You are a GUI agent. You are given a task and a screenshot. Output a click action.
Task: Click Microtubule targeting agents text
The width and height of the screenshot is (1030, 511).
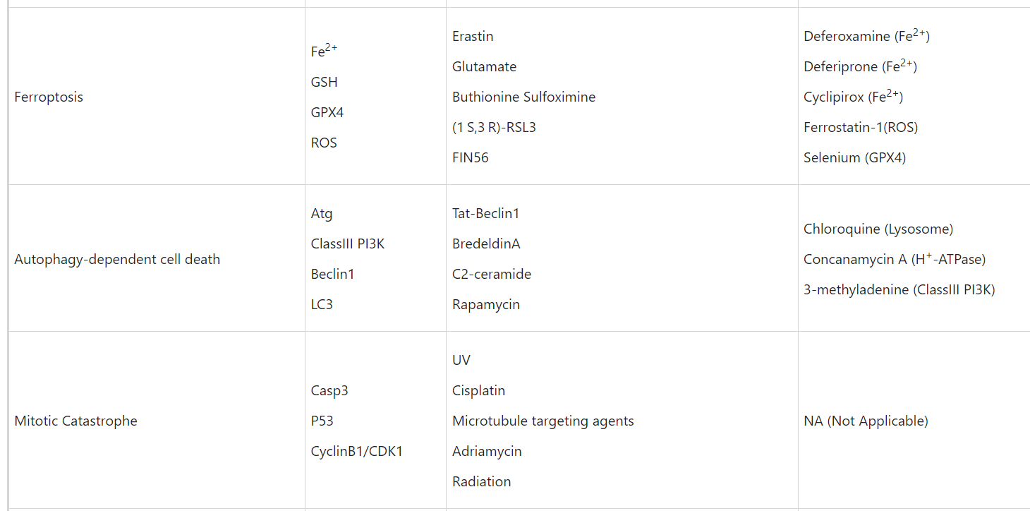coord(543,421)
